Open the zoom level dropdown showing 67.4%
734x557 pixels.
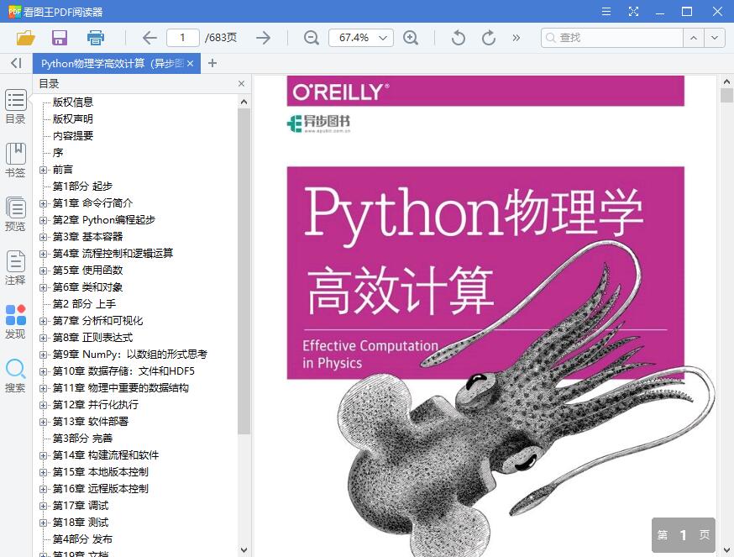pos(360,37)
